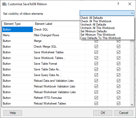
Task: Click the scrollbar down arrow
Action: (x=132, y=105)
